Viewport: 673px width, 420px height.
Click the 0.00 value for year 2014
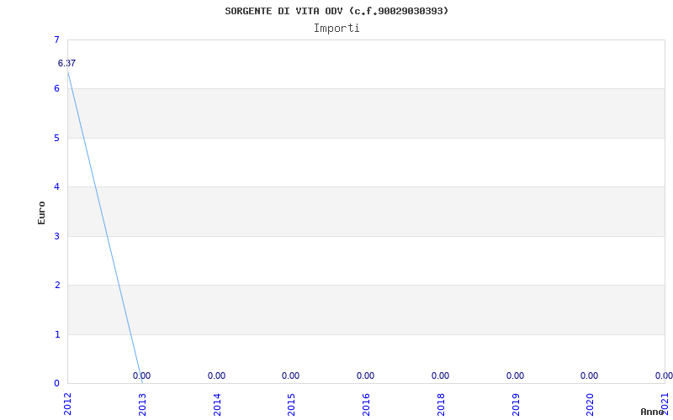[216, 375]
